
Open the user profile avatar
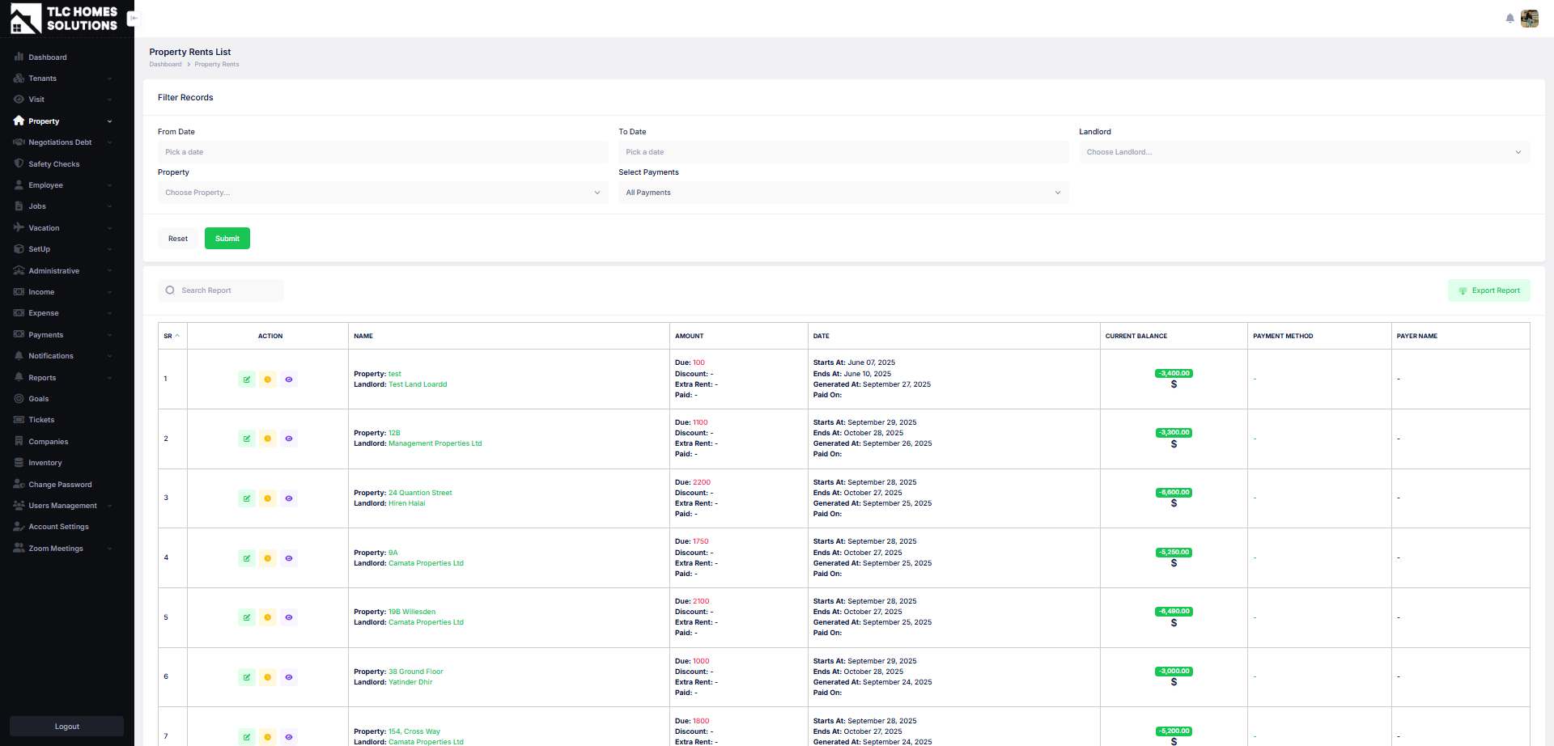1529,19
